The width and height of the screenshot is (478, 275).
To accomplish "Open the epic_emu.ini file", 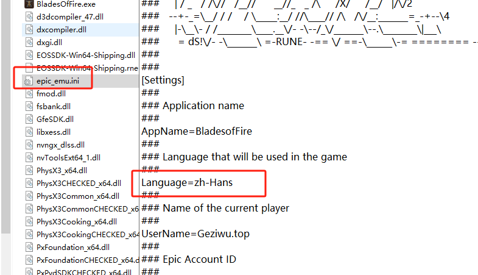I will pyautogui.click(x=58, y=81).
